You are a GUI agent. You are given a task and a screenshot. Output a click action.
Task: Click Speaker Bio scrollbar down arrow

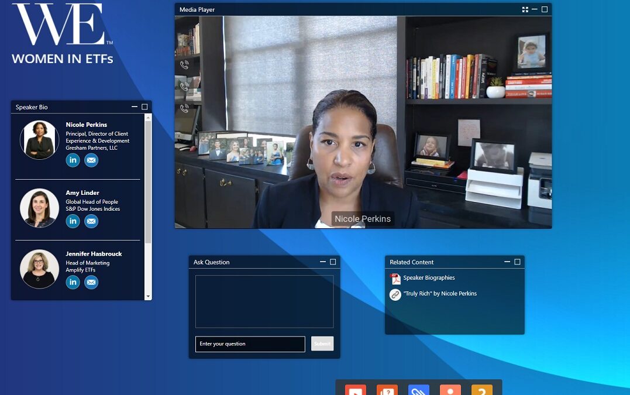click(148, 297)
